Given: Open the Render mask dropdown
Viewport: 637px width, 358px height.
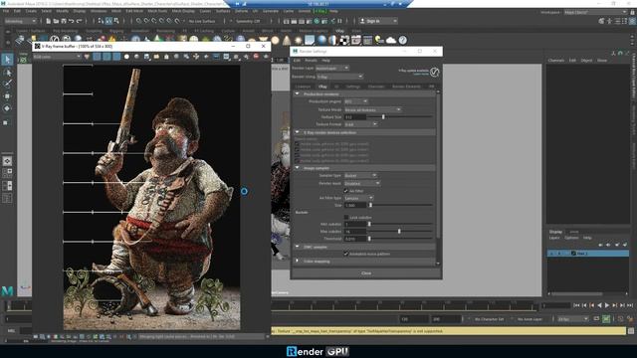Looking at the screenshot, I should 362,183.
